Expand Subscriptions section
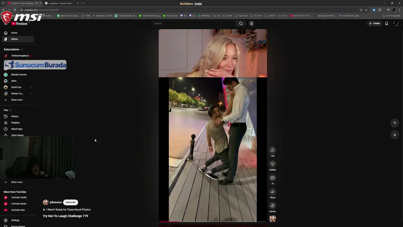403x227 pixels. [13, 49]
